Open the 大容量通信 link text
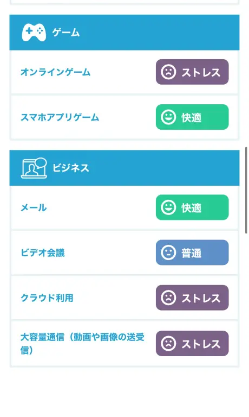 82,343
